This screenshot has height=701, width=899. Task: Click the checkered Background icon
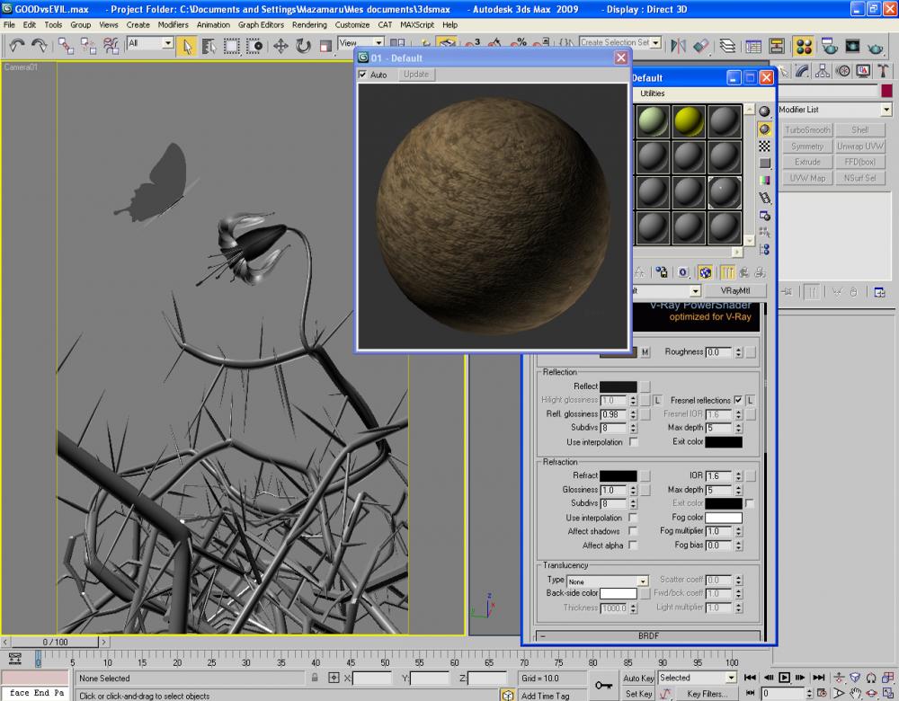pyautogui.click(x=765, y=146)
